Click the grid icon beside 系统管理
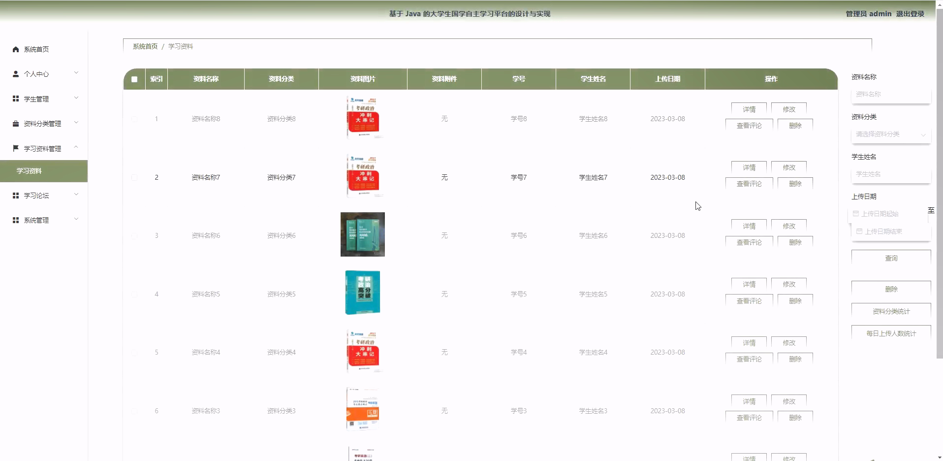Viewport: 943px width, 461px height. click(16, 220)
